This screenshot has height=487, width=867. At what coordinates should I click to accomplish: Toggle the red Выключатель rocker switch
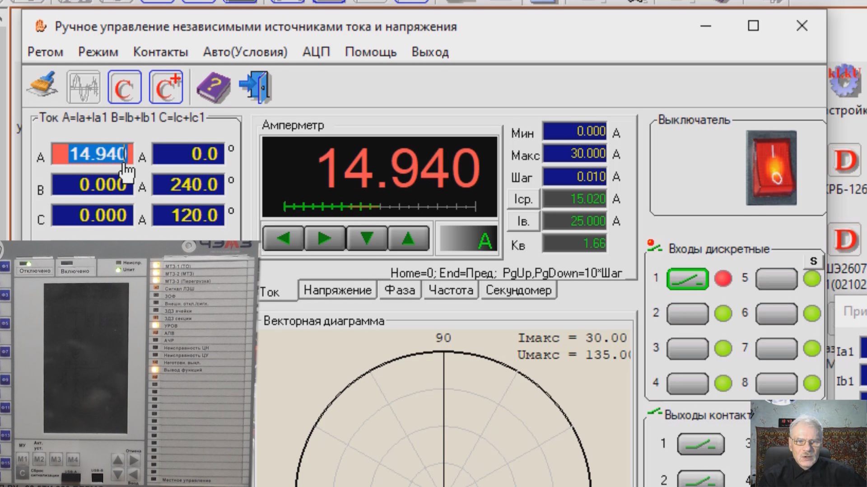[771, 168]
